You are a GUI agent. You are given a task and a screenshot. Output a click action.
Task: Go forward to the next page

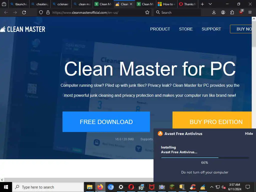[15, 12]
